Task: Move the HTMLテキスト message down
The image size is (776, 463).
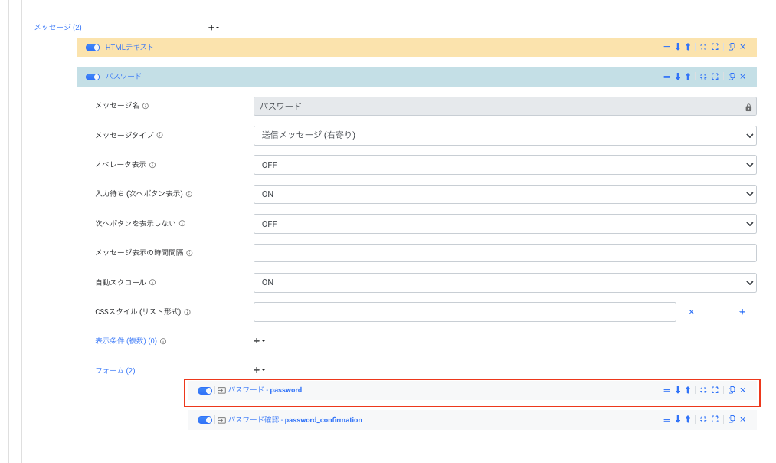Action: (677, 48)
